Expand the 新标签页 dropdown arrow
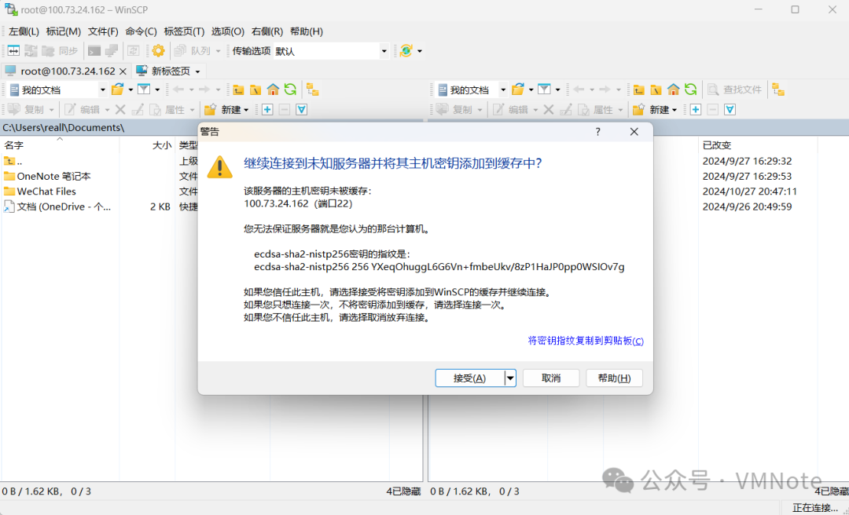 [197, 71]
